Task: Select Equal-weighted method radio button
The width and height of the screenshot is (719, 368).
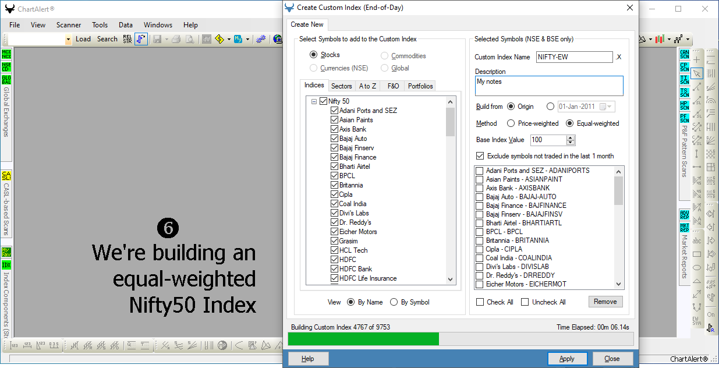Action: [570, 123]
